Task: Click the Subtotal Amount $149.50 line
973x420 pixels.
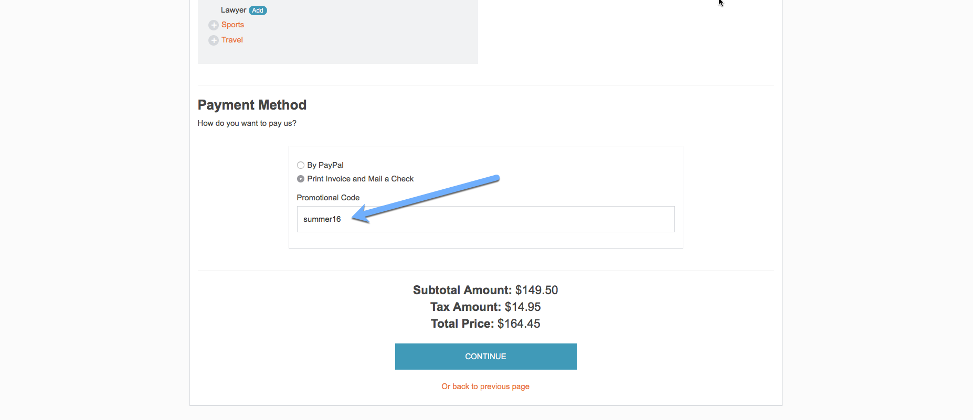Action: (x=485, y=290)
